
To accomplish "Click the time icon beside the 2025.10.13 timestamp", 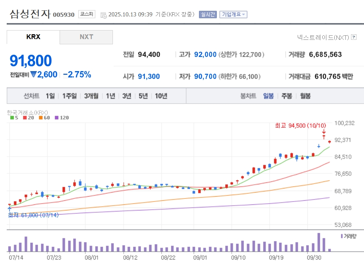I will [104, 15].
